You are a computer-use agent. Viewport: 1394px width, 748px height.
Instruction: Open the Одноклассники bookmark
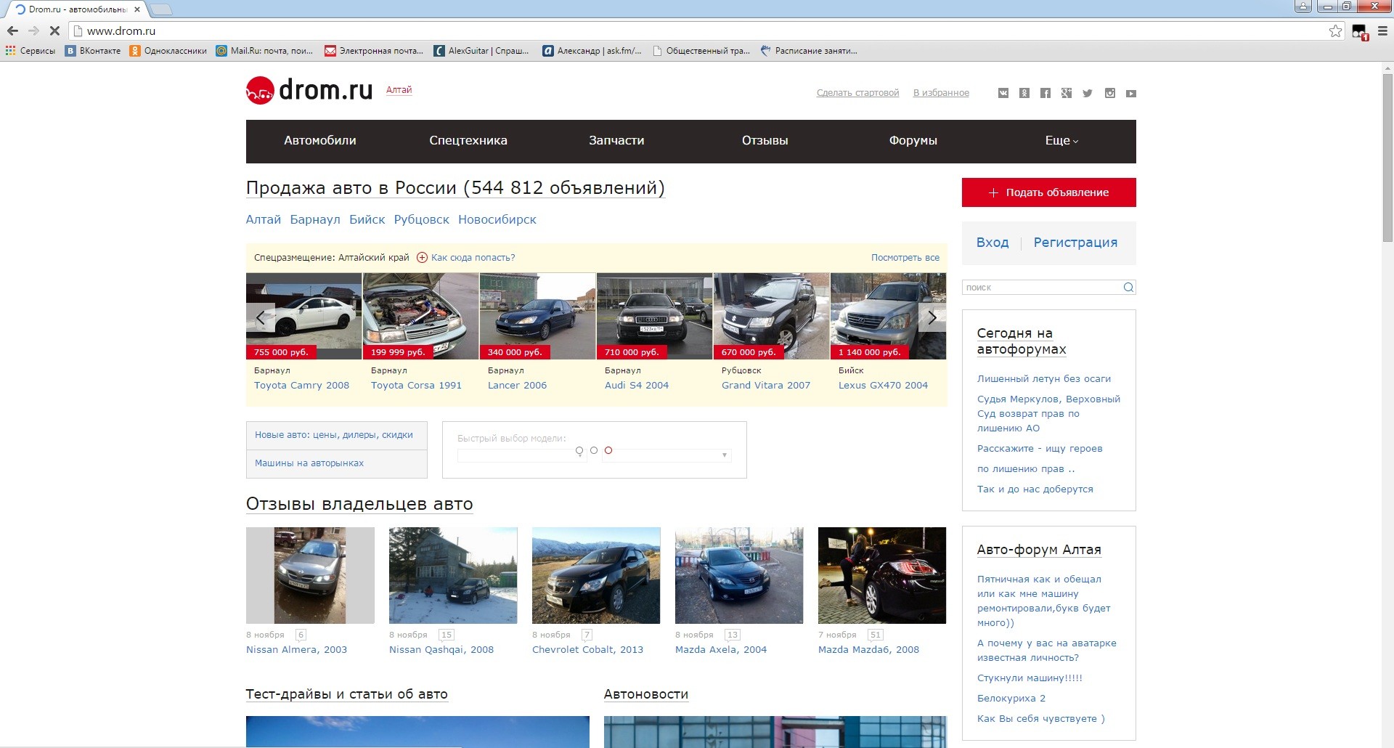168,51
